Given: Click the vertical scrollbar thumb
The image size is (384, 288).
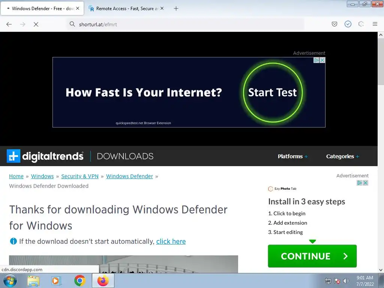Looking at the screenshot, I should [x=381, y=62].
